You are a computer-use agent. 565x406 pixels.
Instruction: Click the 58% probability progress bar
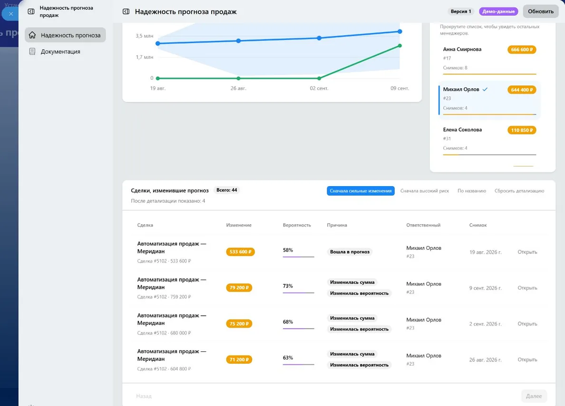coord(298,256)
